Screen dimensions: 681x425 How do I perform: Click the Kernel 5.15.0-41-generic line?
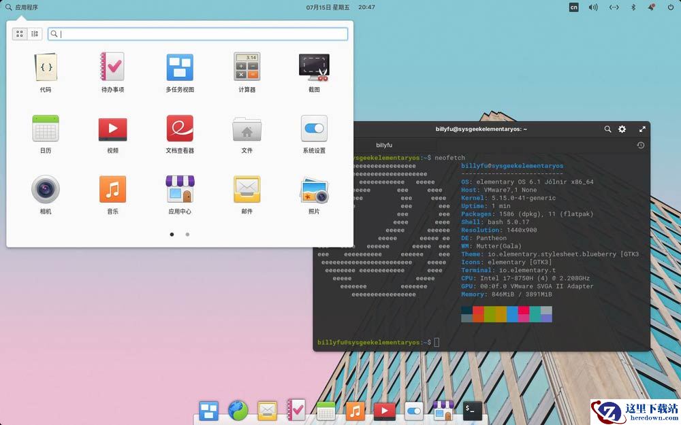(x=508, y=198)
